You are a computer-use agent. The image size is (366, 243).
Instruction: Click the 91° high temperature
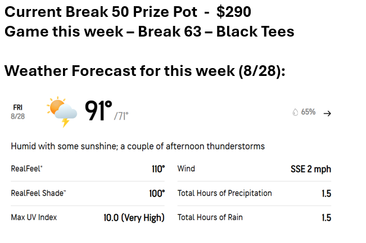tap(98, 111)
